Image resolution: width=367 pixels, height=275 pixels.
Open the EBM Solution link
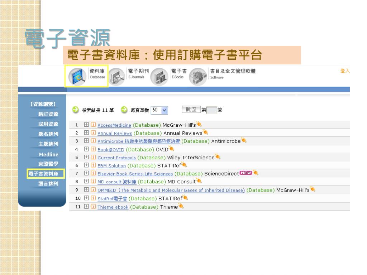pos(112,166)
